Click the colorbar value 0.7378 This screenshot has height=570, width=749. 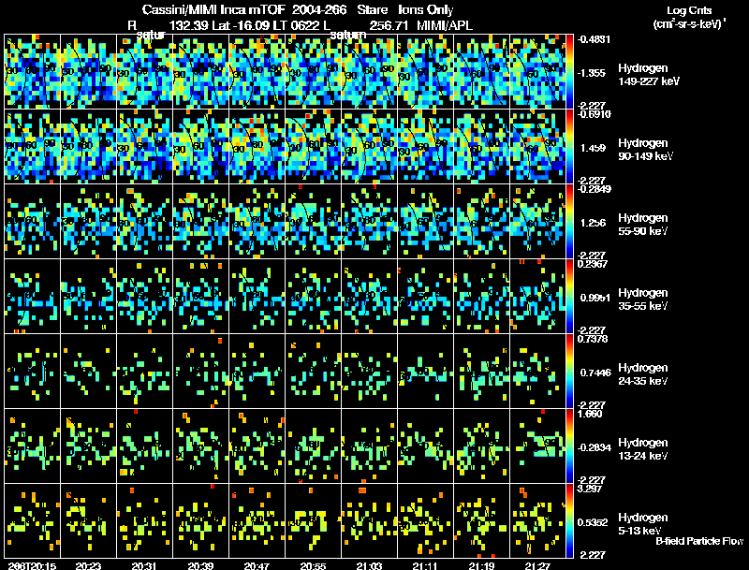click(593, 339)
